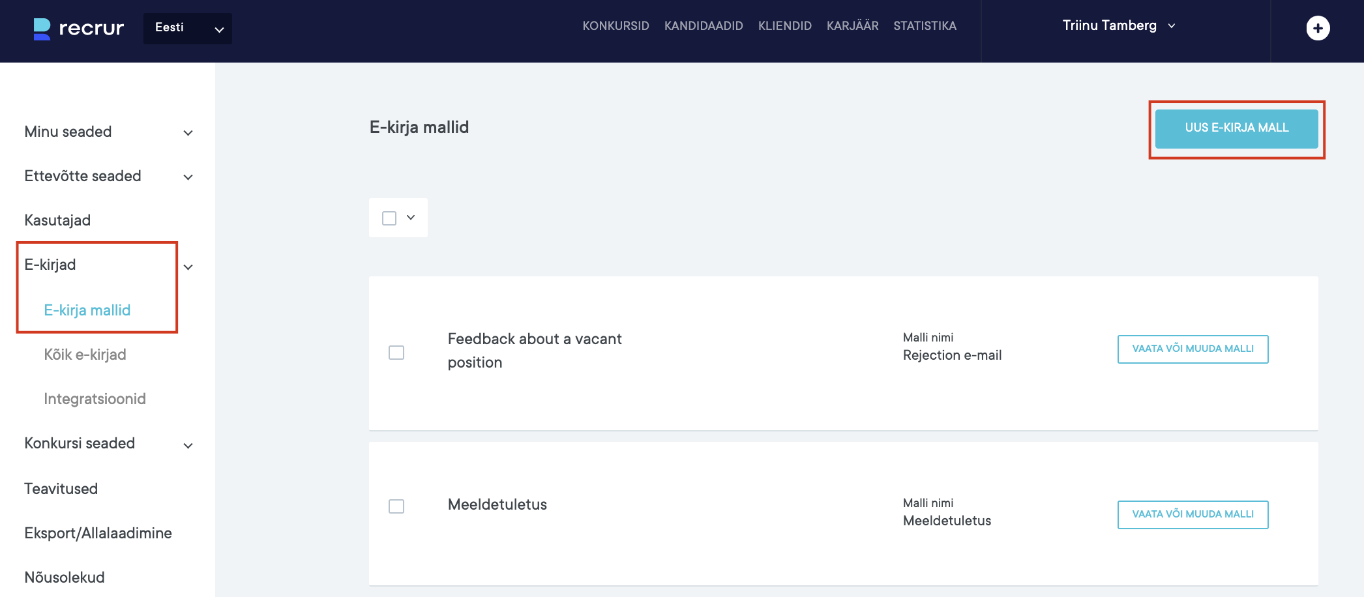
Task: Open the Kandidaadid menu item
Action: (x=704, y=26)
